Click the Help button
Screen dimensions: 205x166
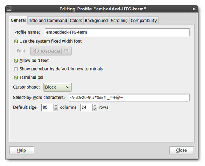tap(22, 150)
